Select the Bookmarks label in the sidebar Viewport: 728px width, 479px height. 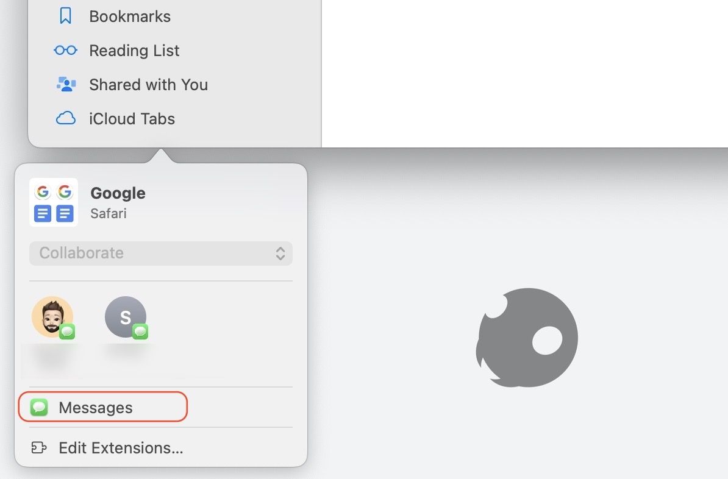(130, 16)
